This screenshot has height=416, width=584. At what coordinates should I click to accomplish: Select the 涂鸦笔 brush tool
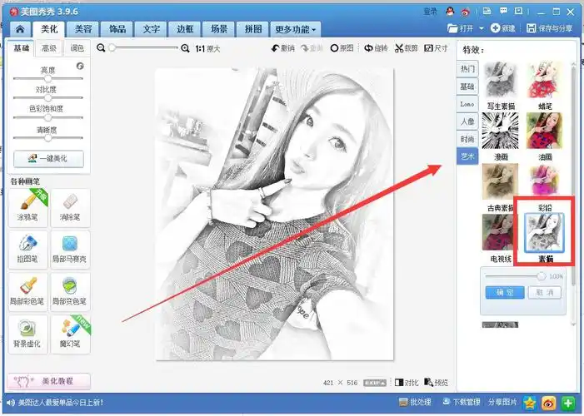tap(28, 208)
